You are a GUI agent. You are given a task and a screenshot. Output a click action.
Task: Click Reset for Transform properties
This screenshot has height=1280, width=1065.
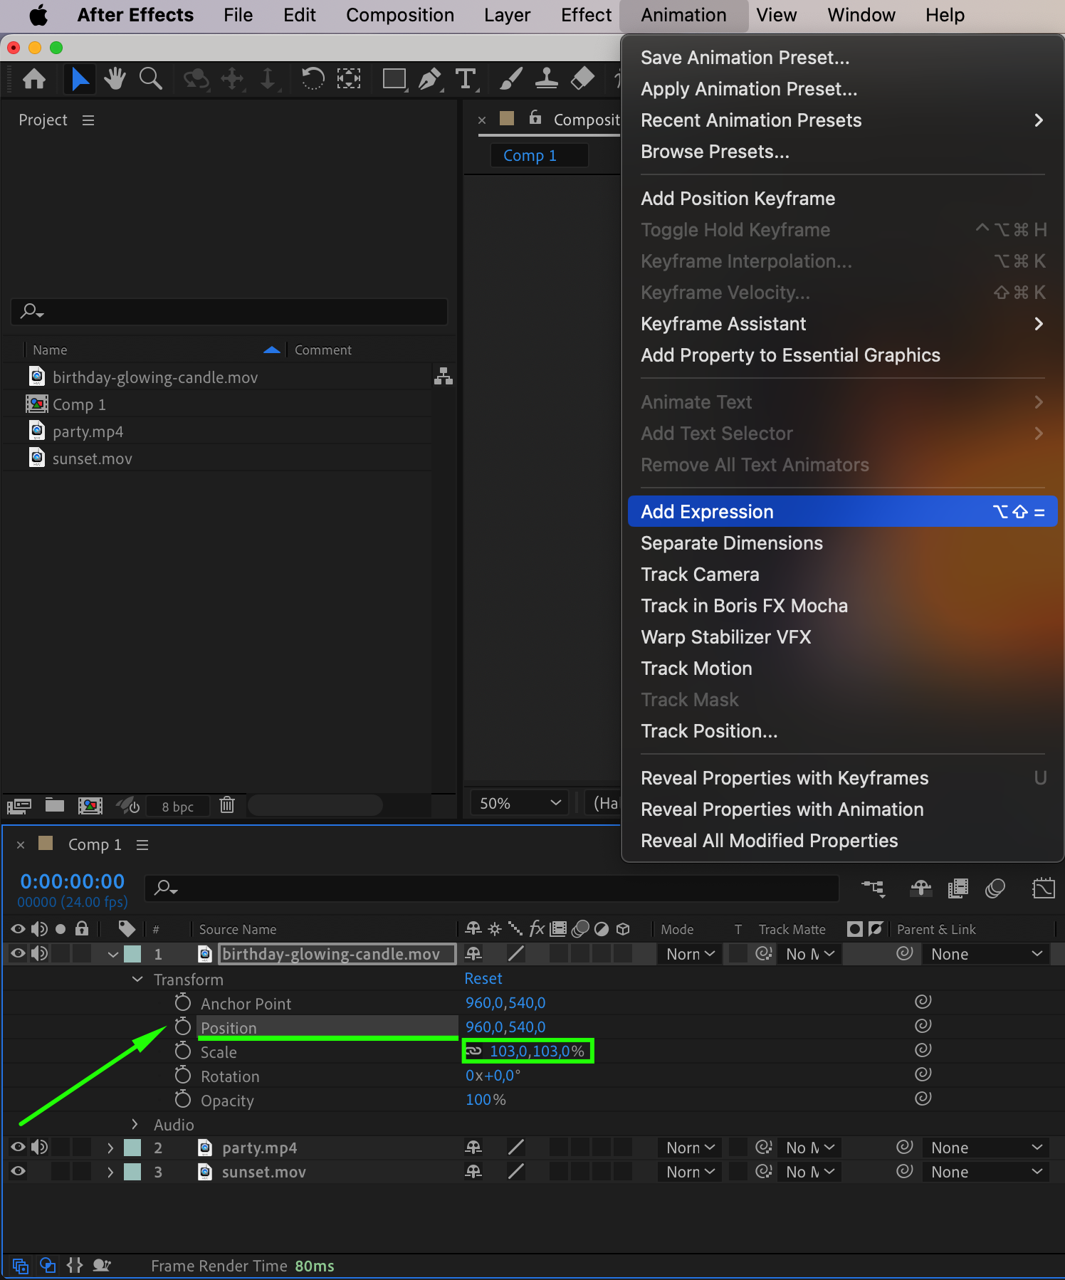pyautogui.click(x=483, y=979)
